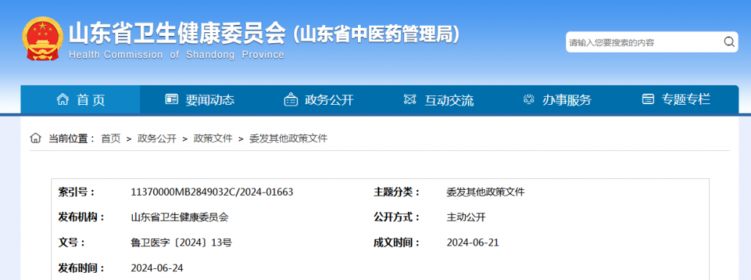
Task: Open the 首页 navigation tab
Action: 81,100
